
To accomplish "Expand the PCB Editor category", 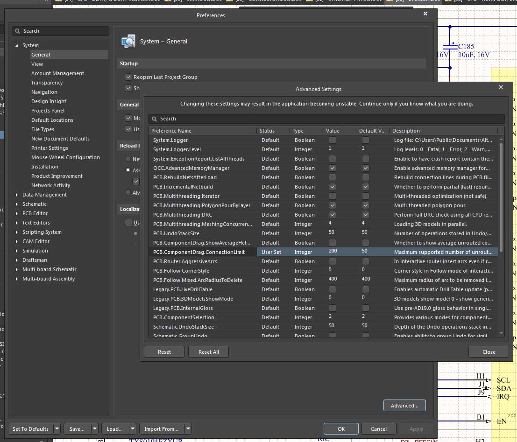I will (x=17, y=213).
